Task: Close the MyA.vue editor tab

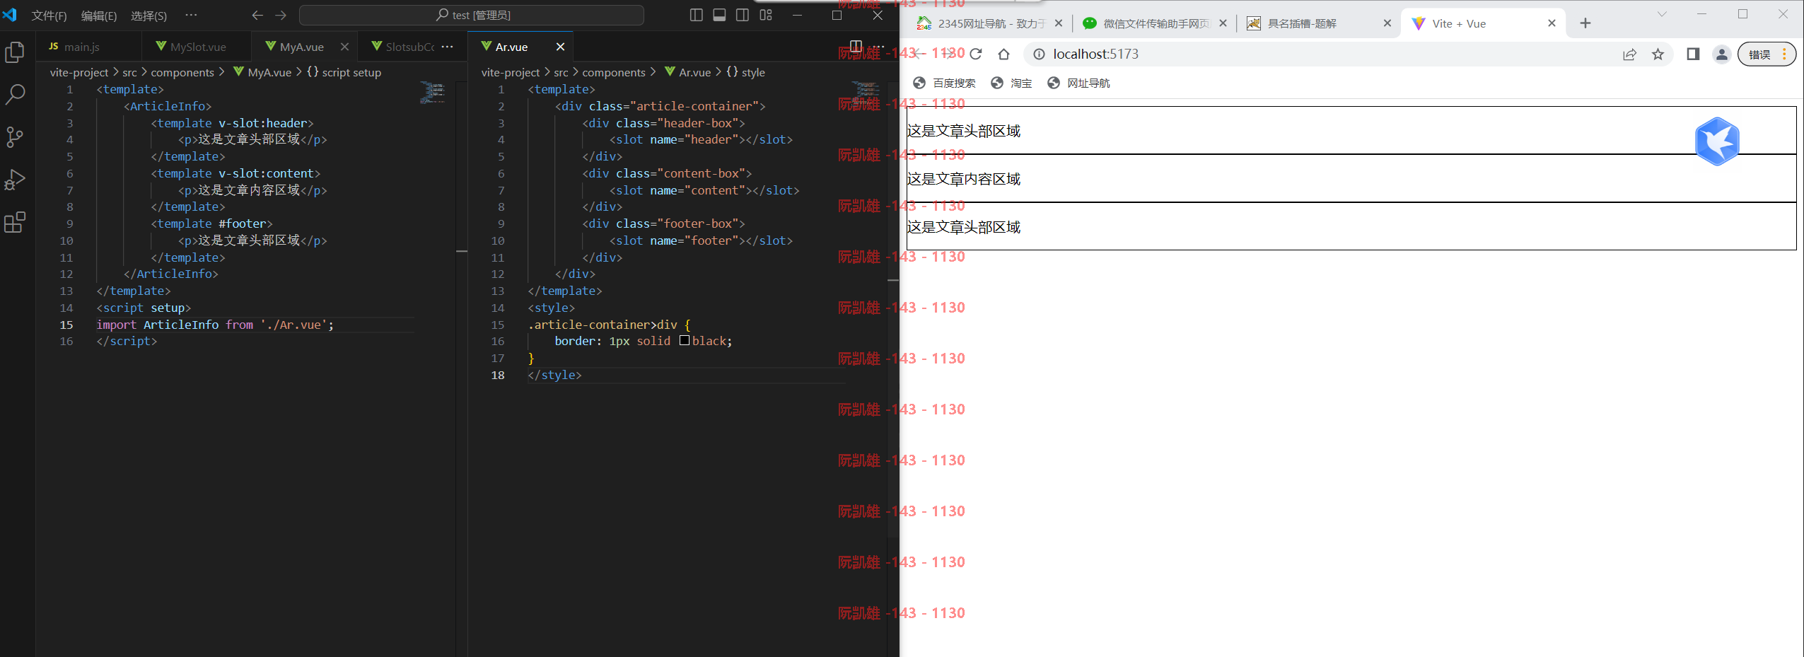Action: pyautogui.click(x=344, y=47)
